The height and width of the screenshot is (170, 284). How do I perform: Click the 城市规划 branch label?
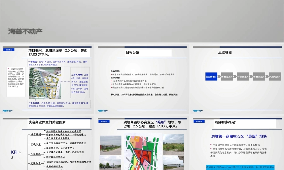35,134
